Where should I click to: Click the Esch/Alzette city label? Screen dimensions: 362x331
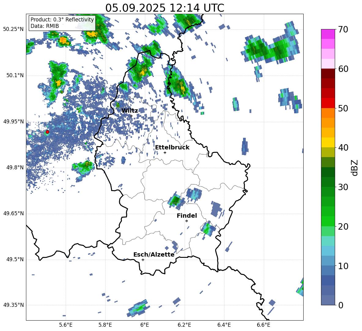click(154, 255)
